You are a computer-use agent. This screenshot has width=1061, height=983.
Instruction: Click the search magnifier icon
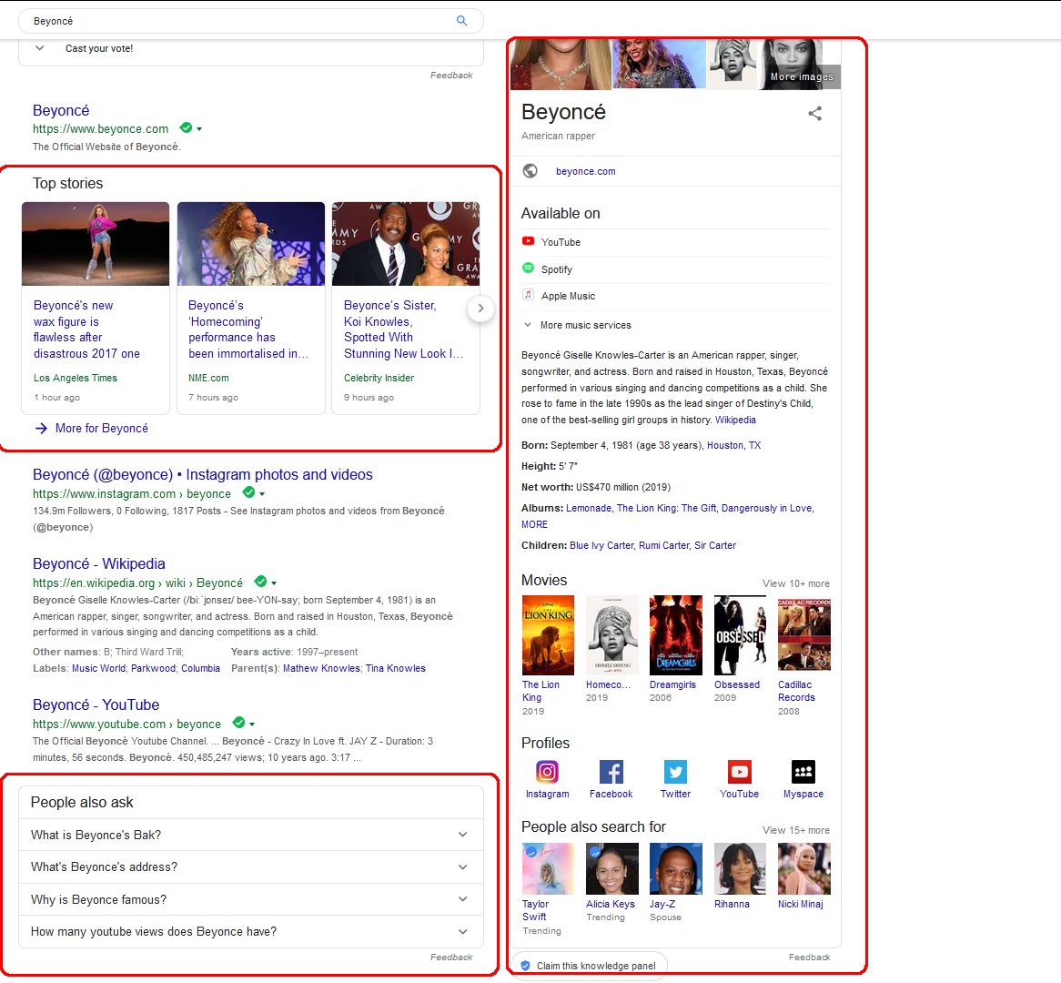(461, 21)
